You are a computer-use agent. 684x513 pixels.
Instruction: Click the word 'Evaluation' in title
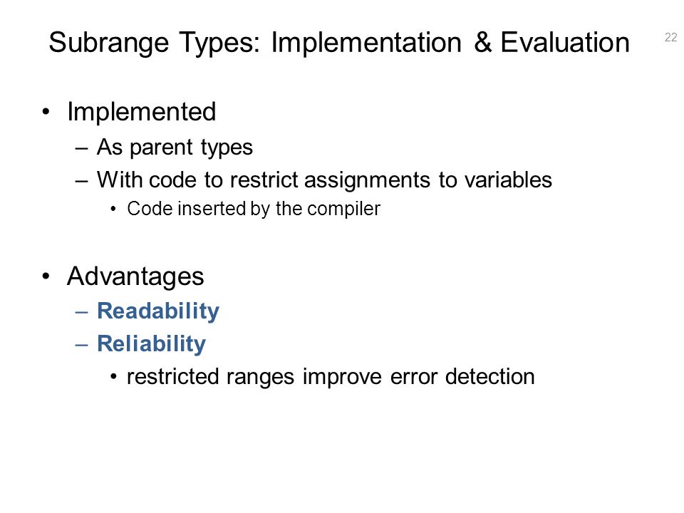[x=564, y=42]
